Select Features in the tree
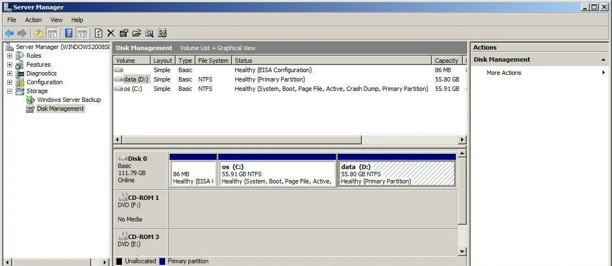The width and height of the screenshot is (612, 266). tap(38, 64)
